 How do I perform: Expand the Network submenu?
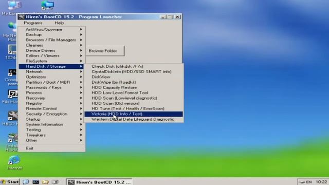pyautogui.click(x=52, y=72)
